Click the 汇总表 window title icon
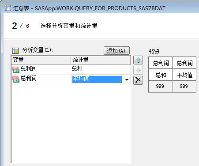This screenshot has height=166, width=199. (x=8, y=8)
